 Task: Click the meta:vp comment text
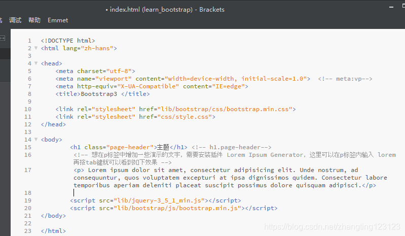[345, 79]
